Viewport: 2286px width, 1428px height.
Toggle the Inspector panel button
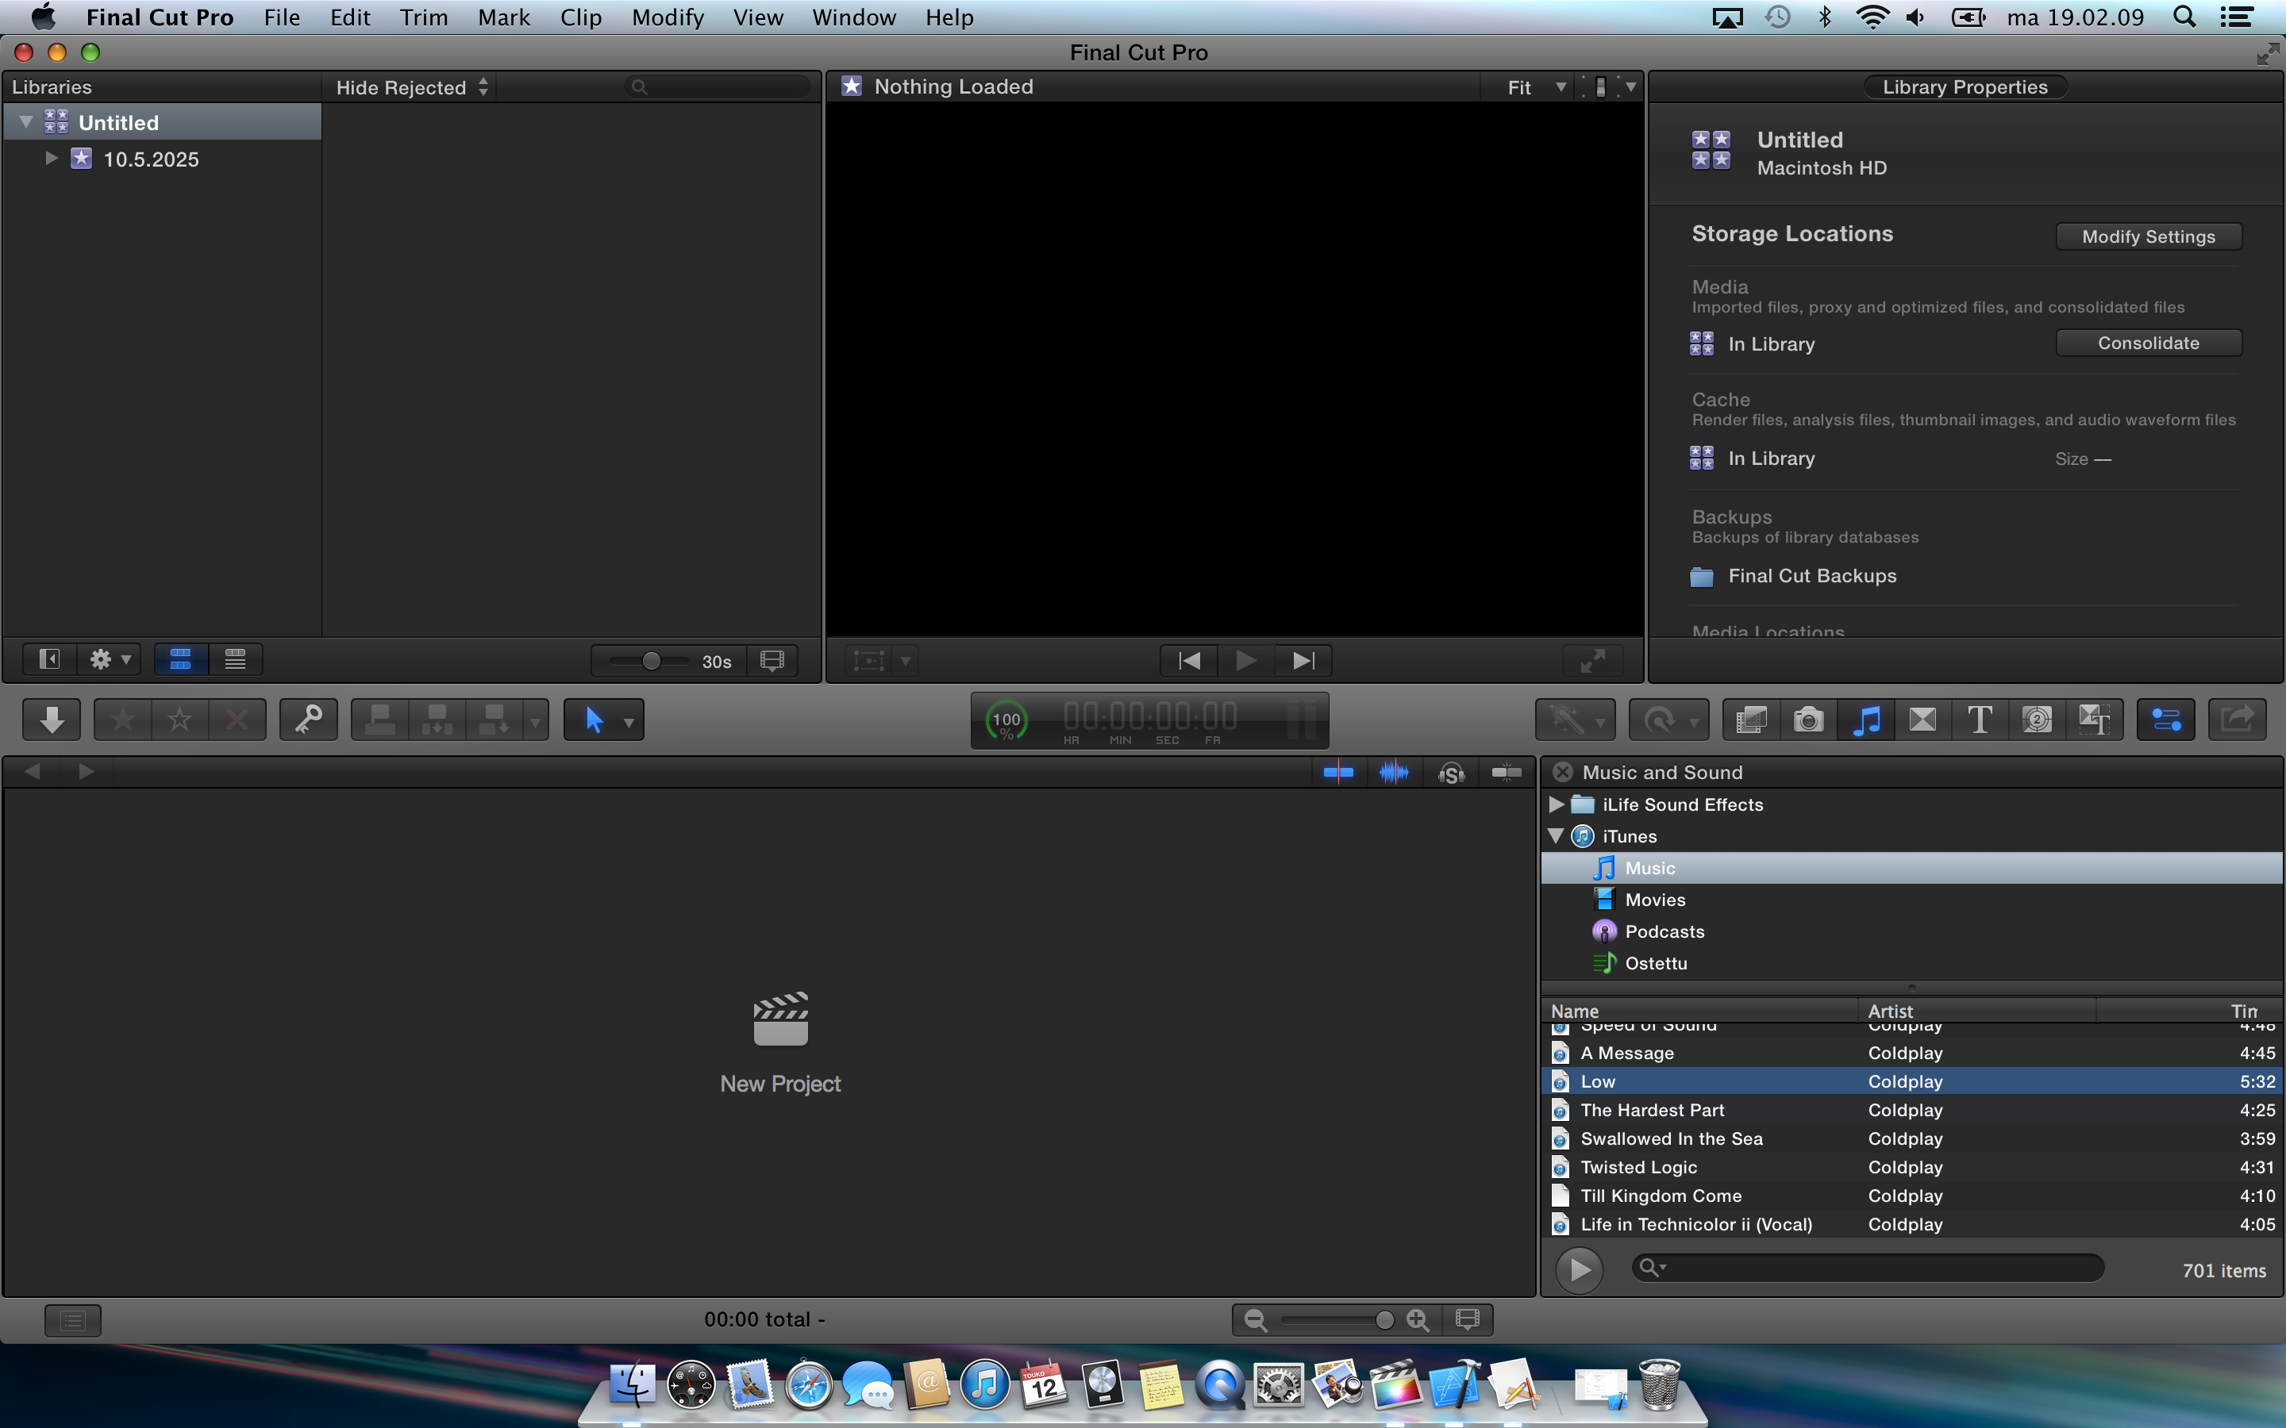2165,720
